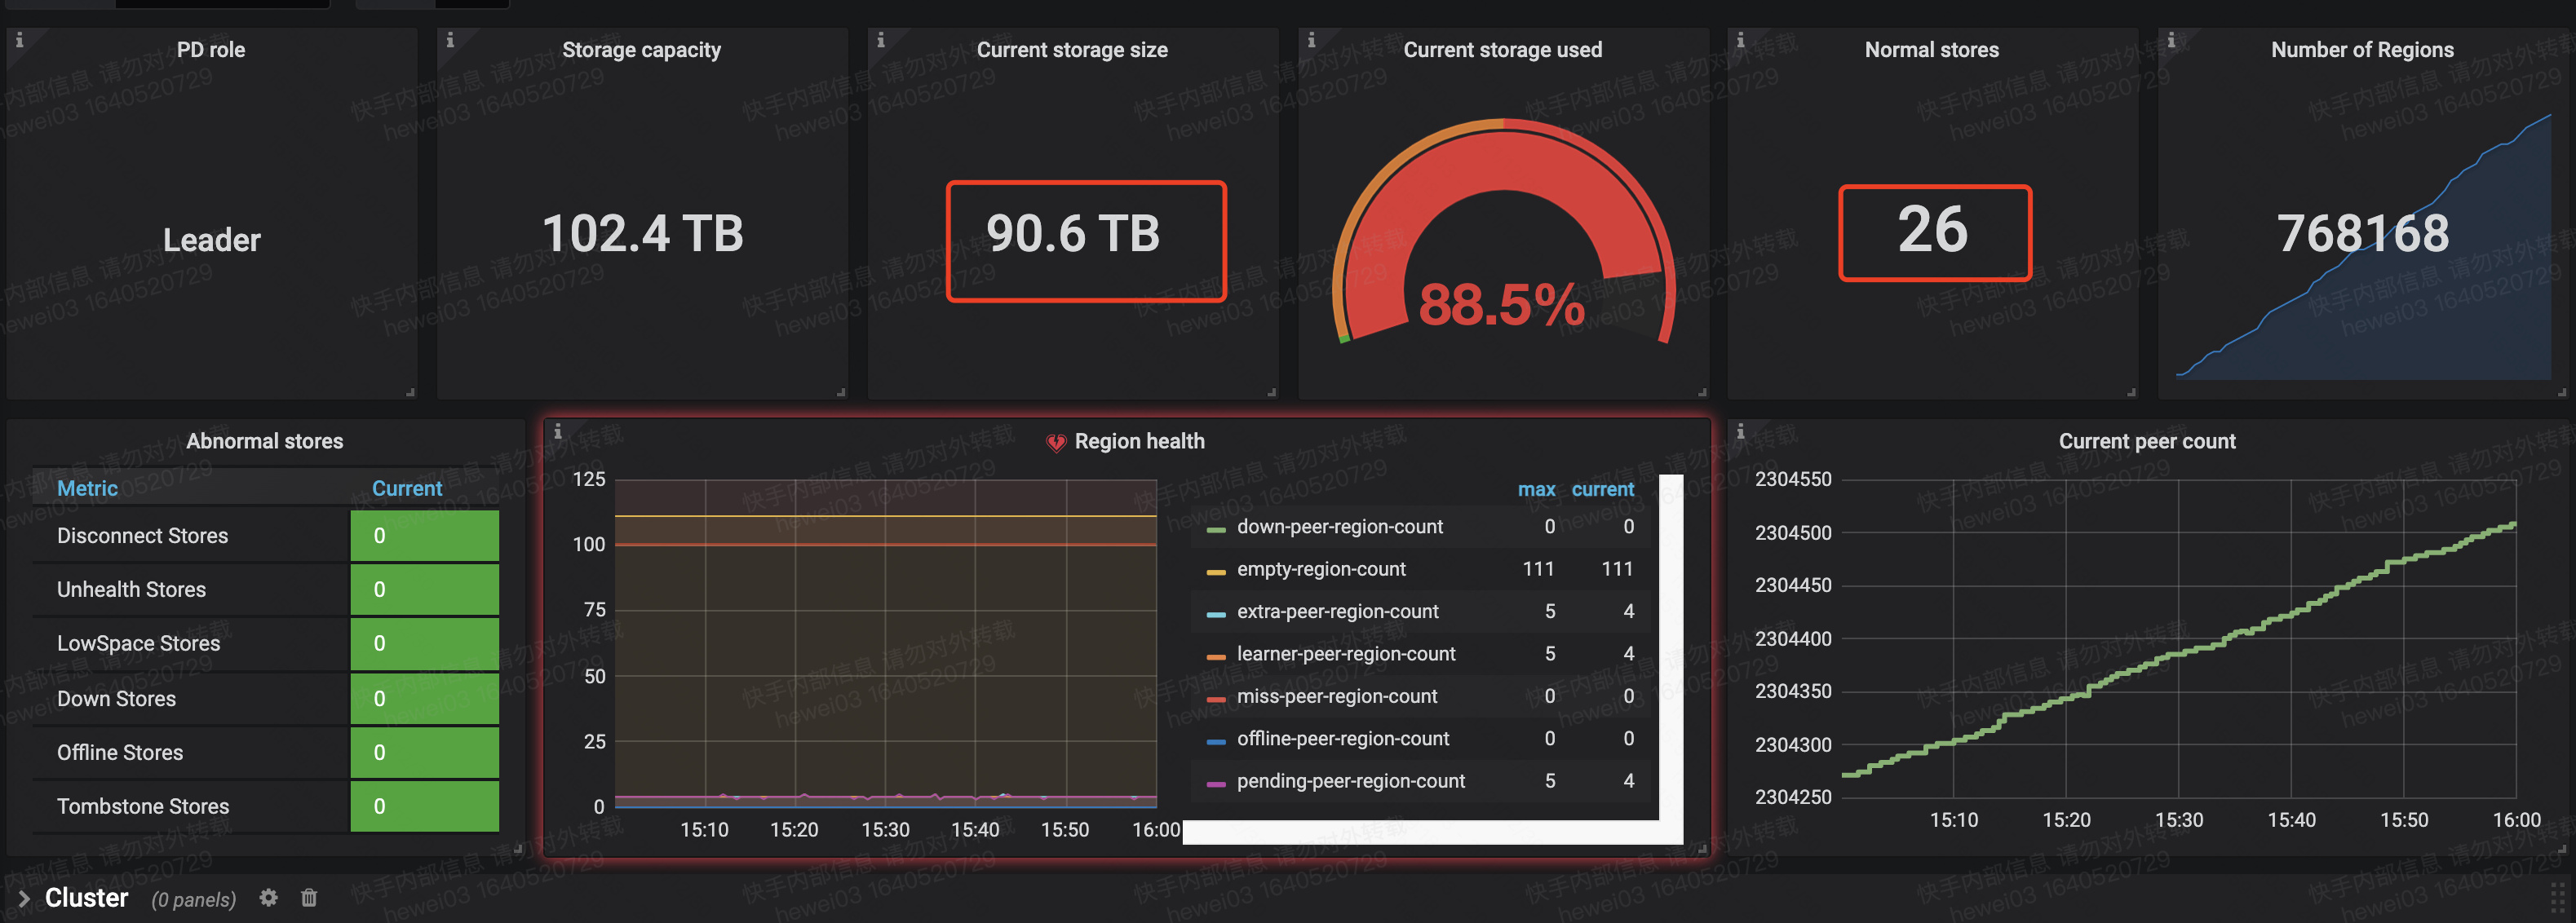Click the broken heart alert icon on Region health
The height and width of the screenshot is (923, 2576).
[x=1056, y=442]
